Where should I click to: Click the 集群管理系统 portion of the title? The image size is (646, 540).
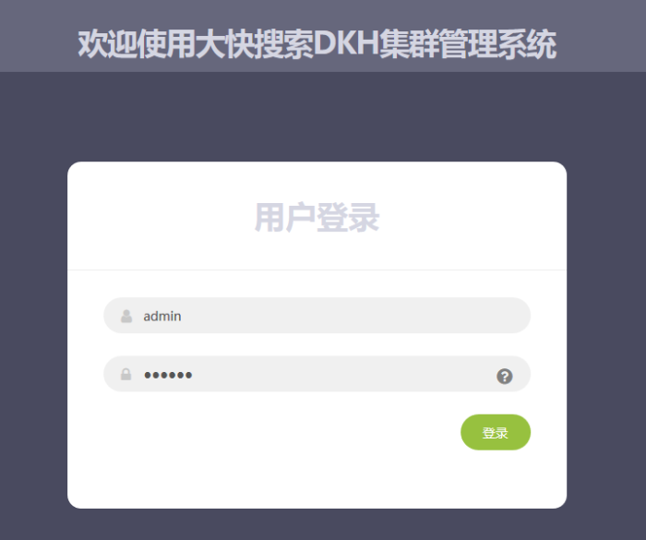468,43
